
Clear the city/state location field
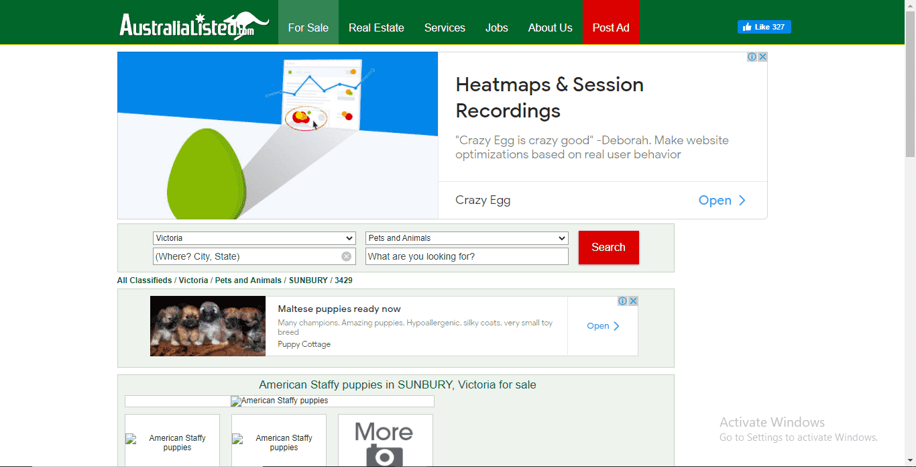(x=346, y=256)
